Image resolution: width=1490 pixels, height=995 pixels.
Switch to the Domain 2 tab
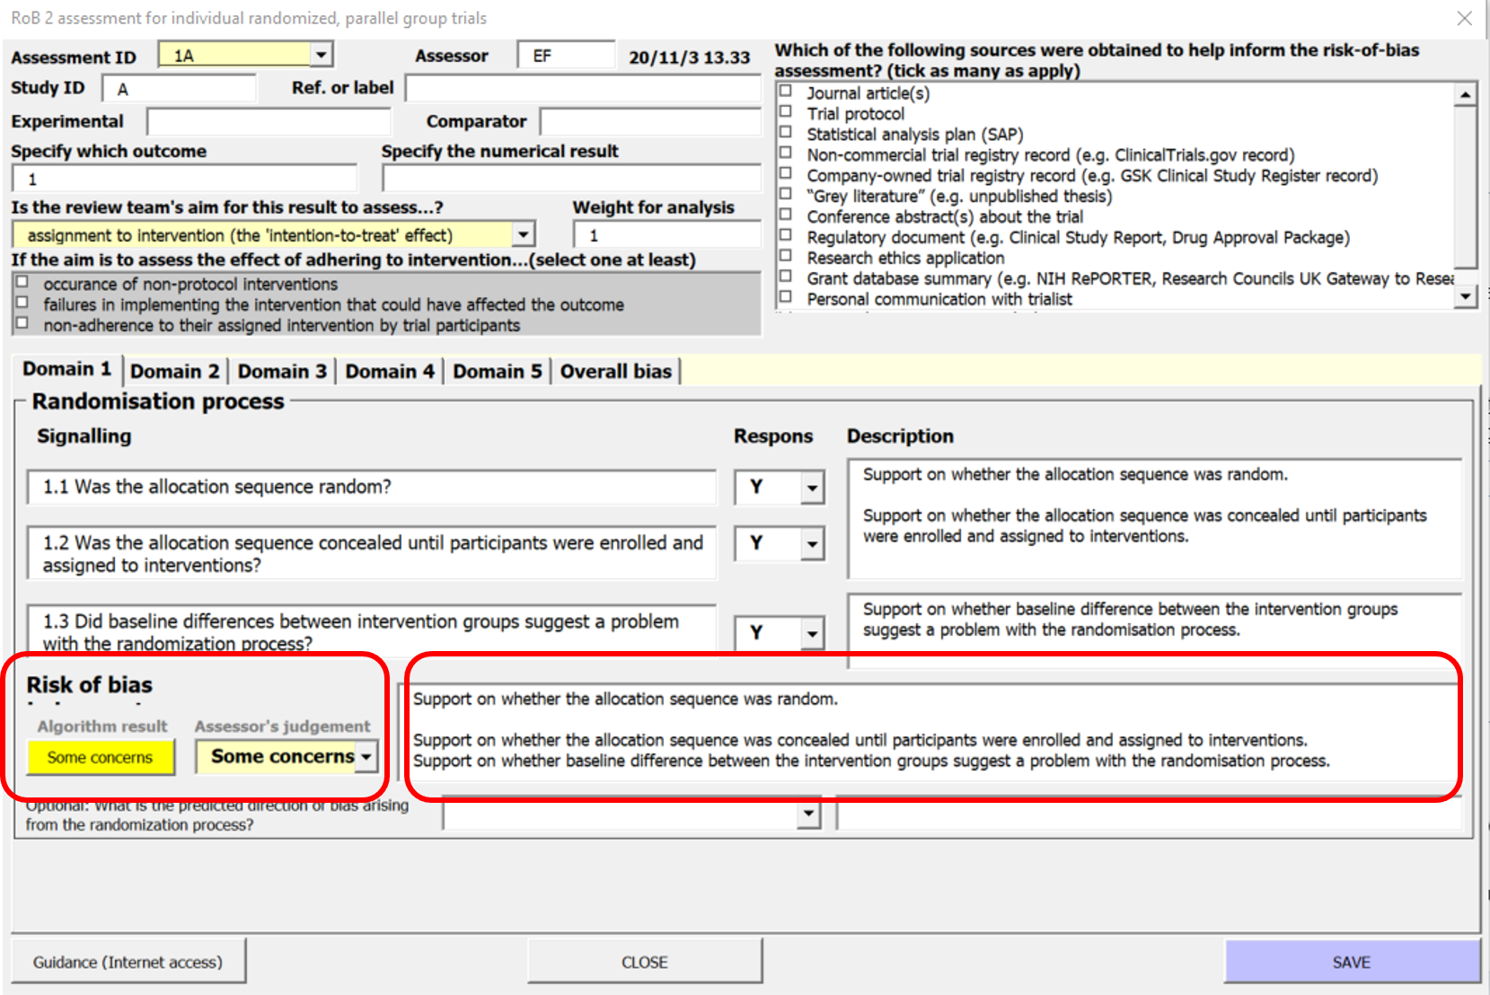coord(174,372)
